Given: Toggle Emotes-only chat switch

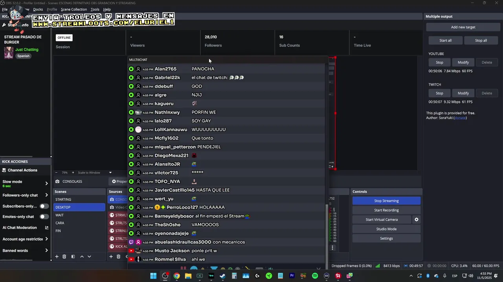Looking at the screenshot, I should click(44, 217).
